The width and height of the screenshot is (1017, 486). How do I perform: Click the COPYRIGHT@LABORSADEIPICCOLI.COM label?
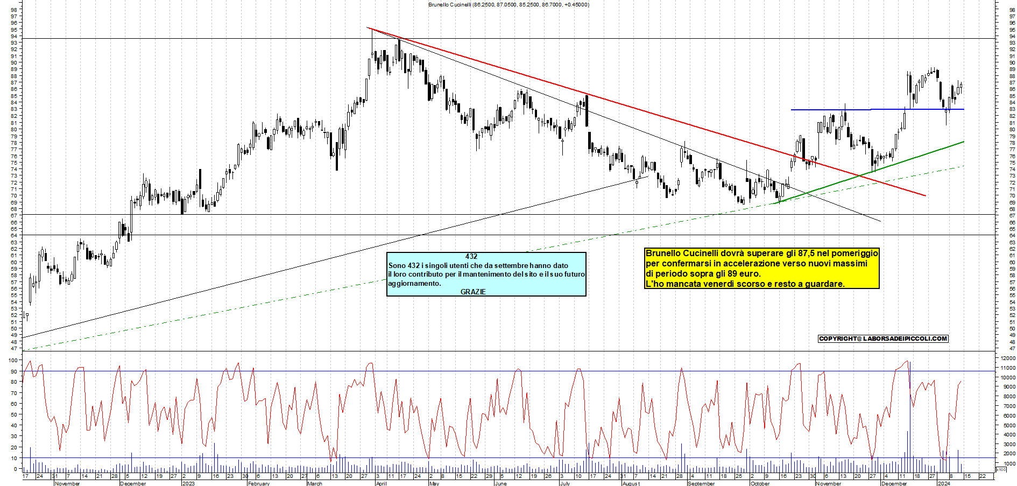[x=883, y=339]
